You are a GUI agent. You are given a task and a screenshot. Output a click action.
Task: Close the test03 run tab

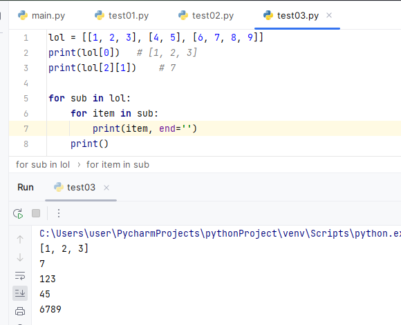[x=106, y=188]
